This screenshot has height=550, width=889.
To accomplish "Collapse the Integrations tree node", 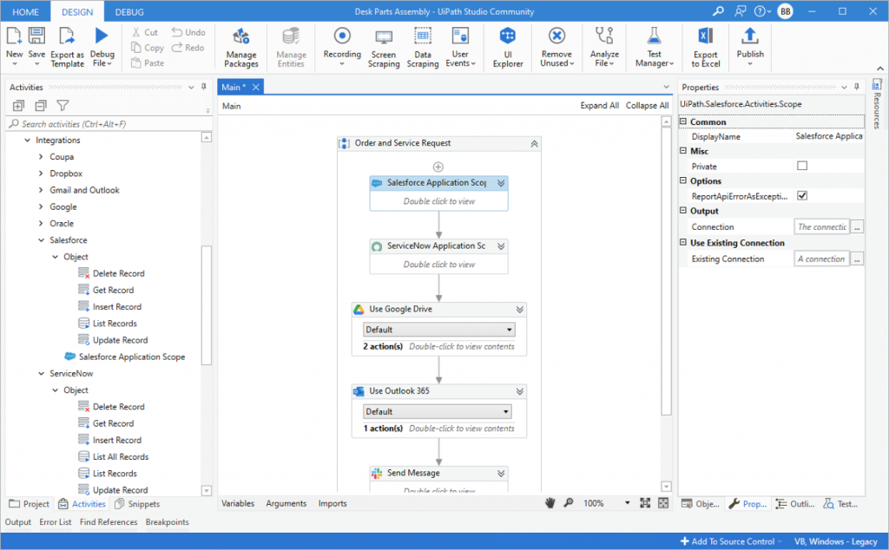I will (27, 140).
